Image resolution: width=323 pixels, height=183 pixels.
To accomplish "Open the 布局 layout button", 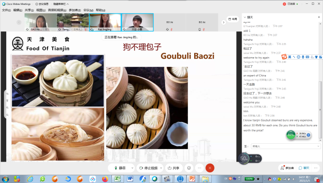I will point(233,19).
